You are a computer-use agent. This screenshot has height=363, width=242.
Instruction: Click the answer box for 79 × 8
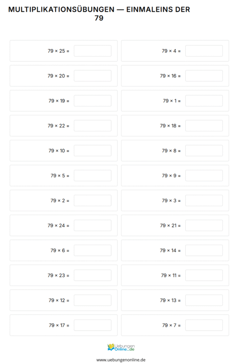pos(204,151)
